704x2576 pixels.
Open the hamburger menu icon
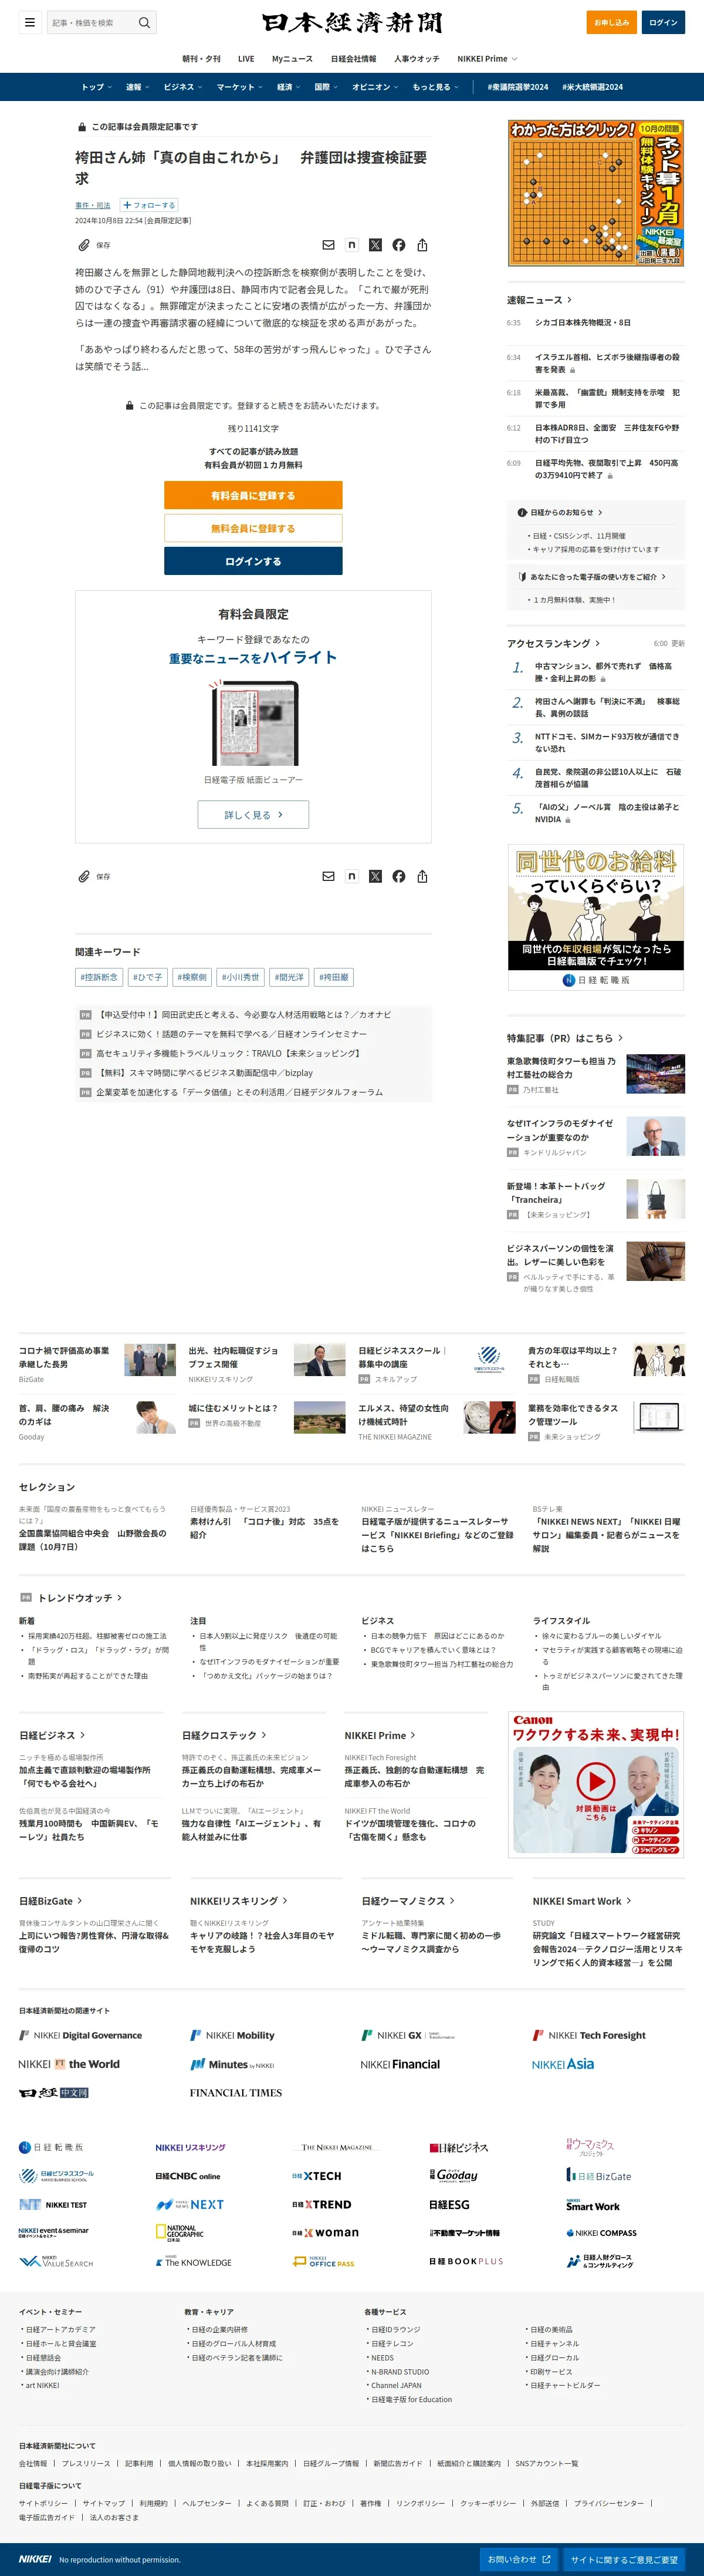click(30, 22)
